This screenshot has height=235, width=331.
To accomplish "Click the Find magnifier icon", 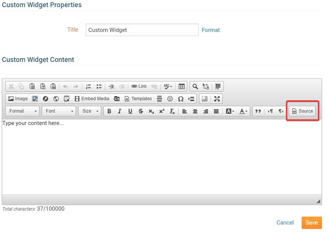I will [195, 86].
